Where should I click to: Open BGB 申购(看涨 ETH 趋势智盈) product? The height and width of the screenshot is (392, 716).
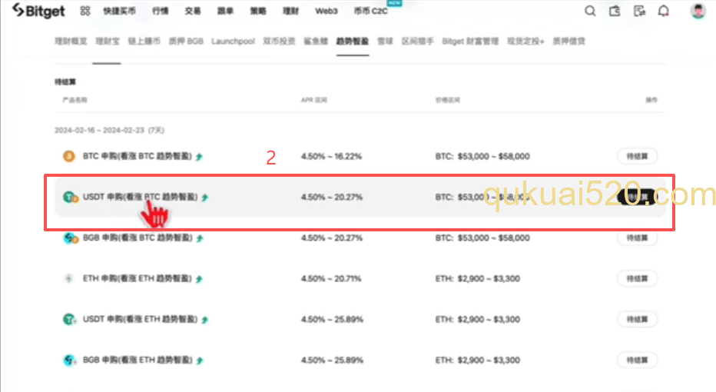[138, 360]
